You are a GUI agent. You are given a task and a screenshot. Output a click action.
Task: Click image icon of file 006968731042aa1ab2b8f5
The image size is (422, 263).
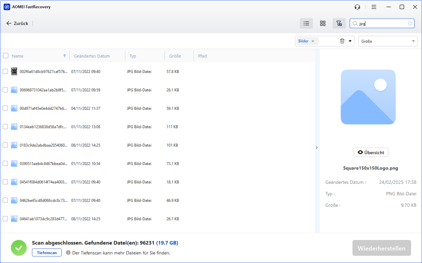click(14, 90)
